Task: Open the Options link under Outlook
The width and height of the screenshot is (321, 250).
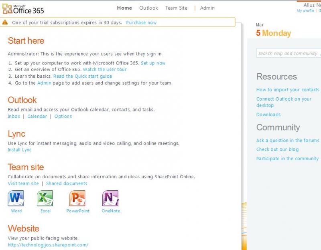Action: pyautogui.click(x=63, y=116)
